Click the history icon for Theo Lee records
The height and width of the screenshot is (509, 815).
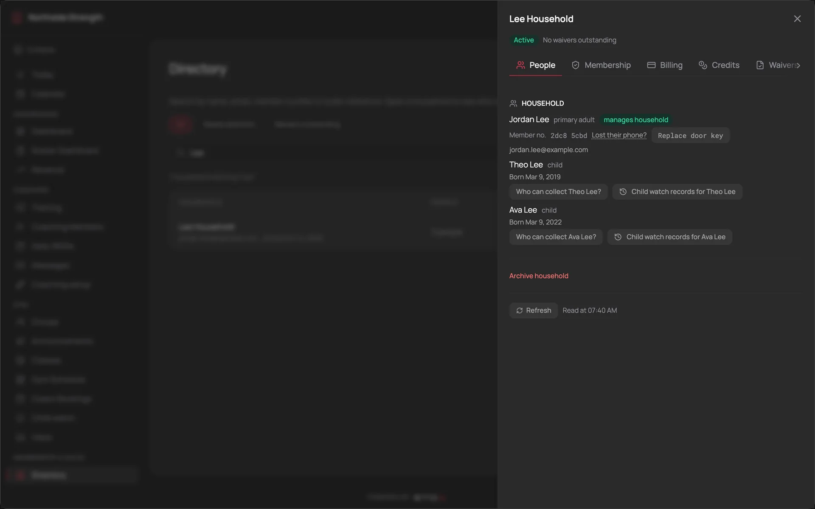pos(623,192)
